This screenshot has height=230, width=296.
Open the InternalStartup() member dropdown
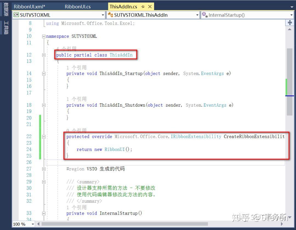(291, 15)
